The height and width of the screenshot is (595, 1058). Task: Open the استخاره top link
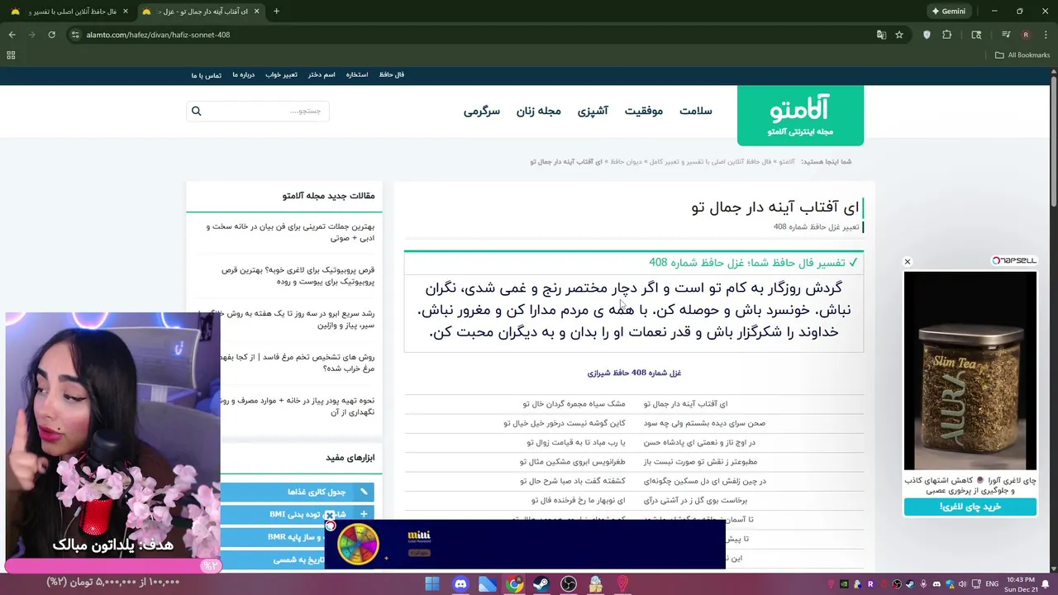pos(357,74)
